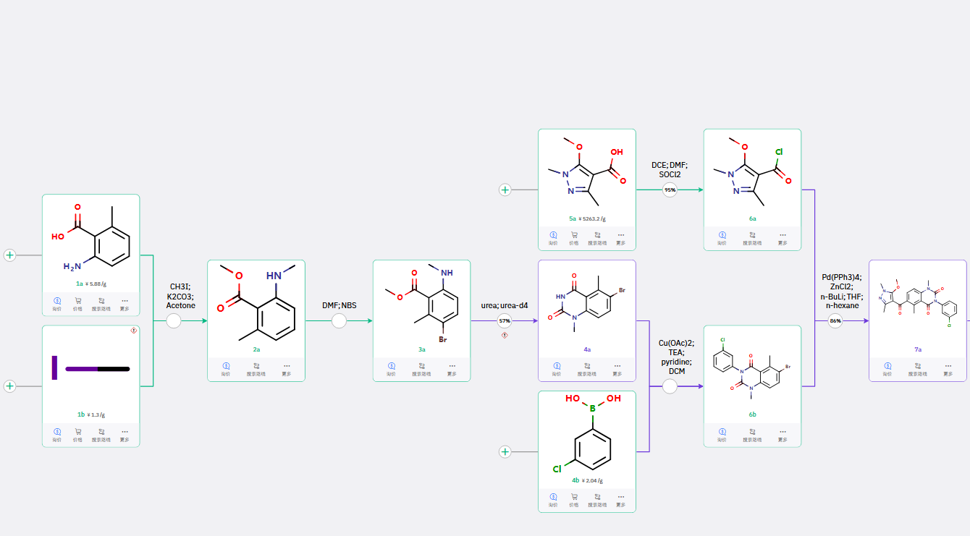Click search route icon on compound 7a
Image resolution: width=970 pixels, height=536 pixels.
coord(917,367)
